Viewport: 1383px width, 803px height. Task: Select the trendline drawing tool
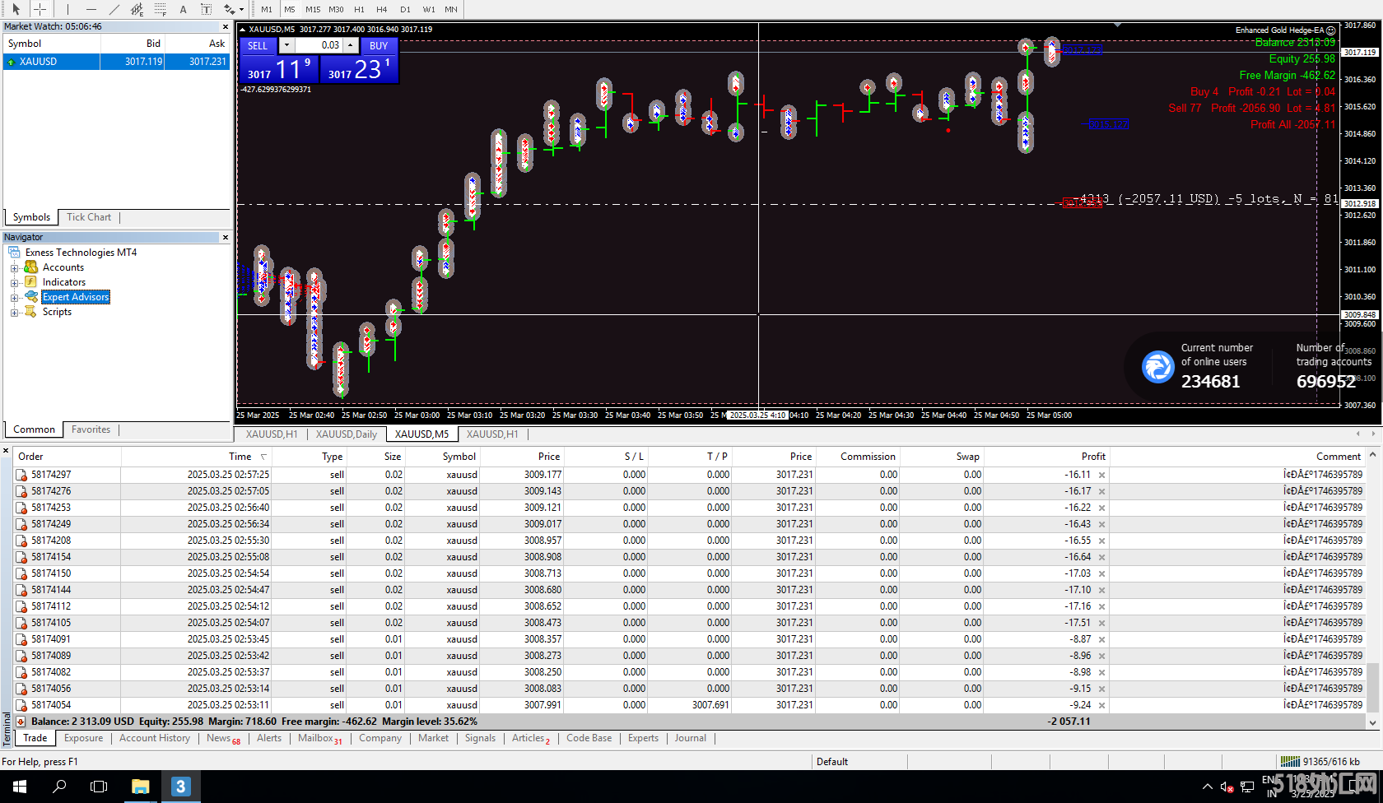coord(114,9)
